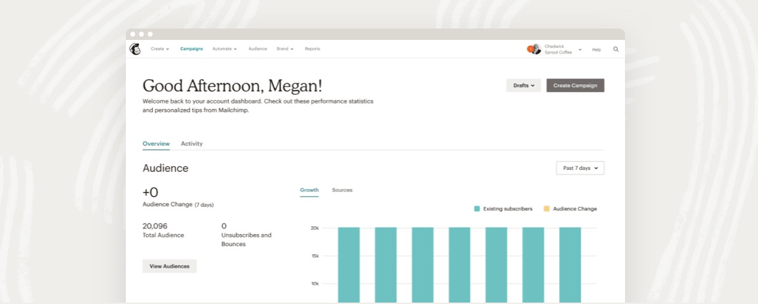The height and width of the screenshot is (304, 758).
Task: Expand the Brand dropdown menu
Action: click(x=285, y=49)
